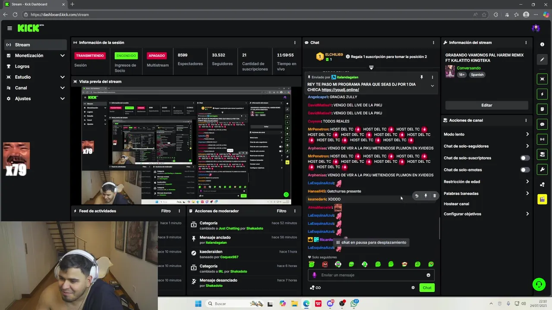
Task: Click the green Chat send button
Action: (427, 288)
